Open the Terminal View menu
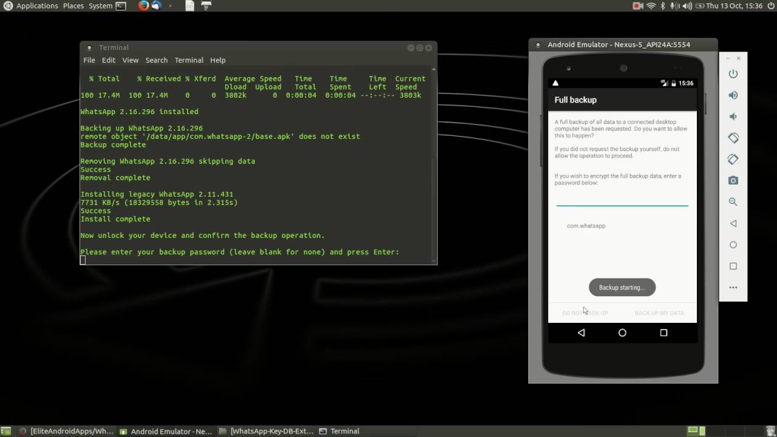Image resolution: width=777 pixels, height=437 pixels. 131,60
